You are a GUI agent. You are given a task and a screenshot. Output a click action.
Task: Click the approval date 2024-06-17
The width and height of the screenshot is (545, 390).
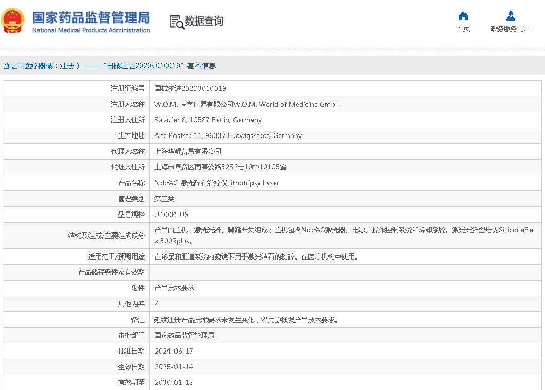click(x=173, y=352)
